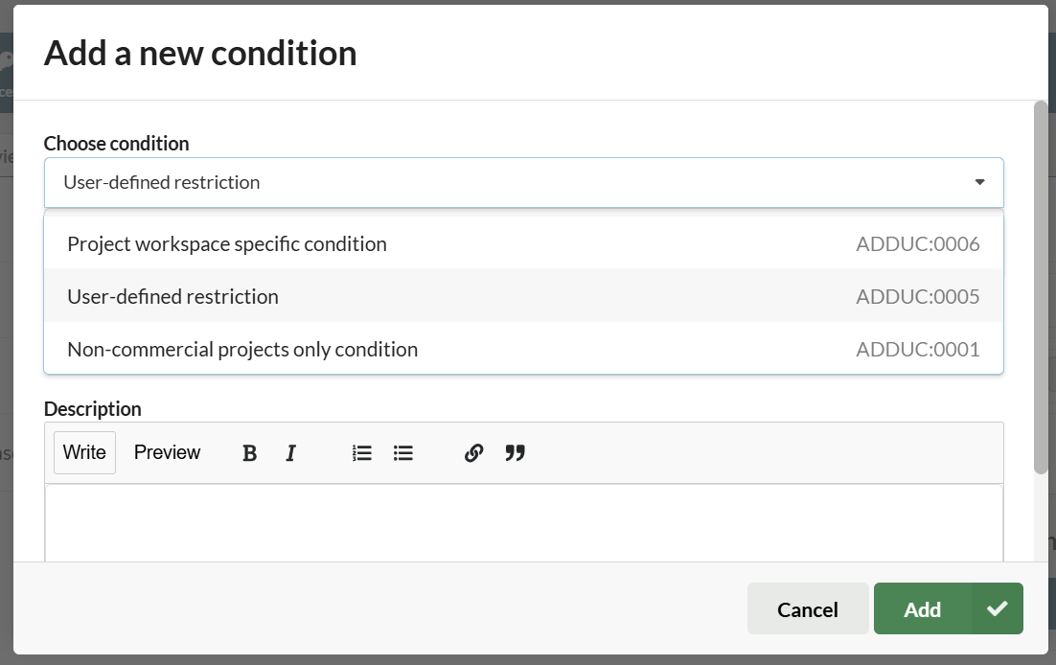Click the dialog's vertical scrollbar
The image size is (1056, 665).
point(1041,287)
